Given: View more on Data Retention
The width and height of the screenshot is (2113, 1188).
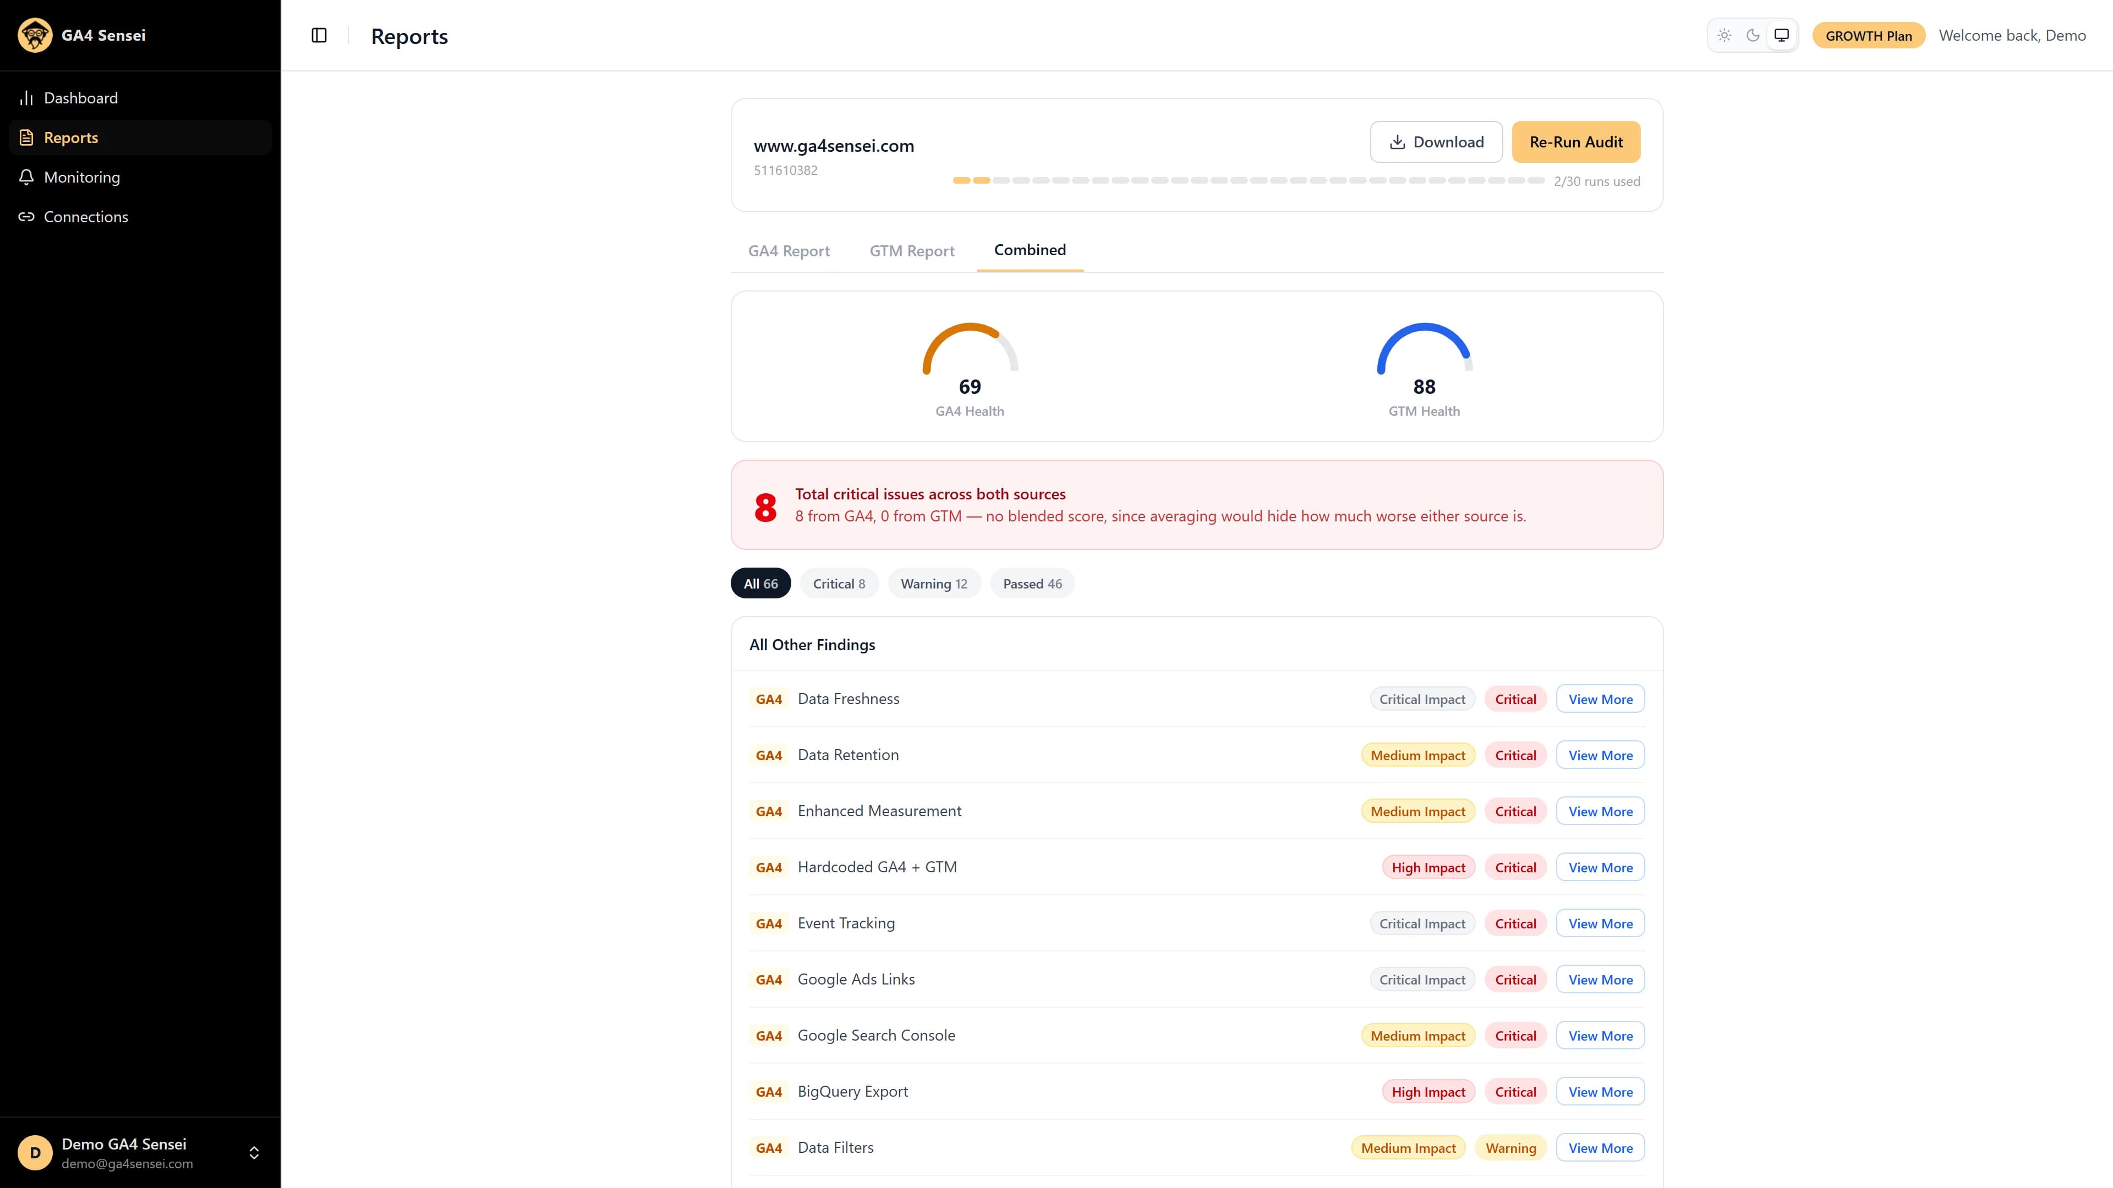Looking at the screenshot, I should 1600,755.
